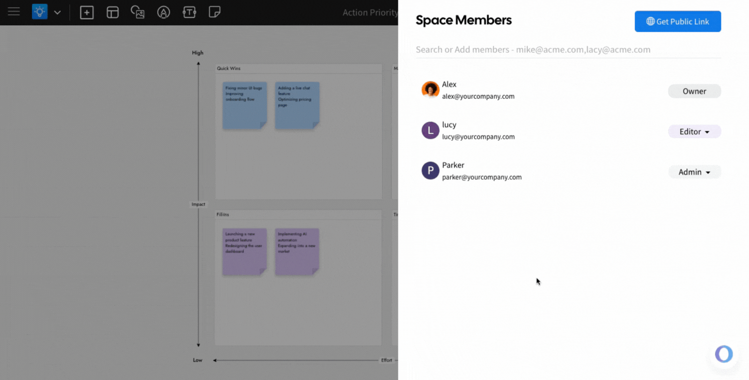Click the Owner role badge for Alex
This screenshot has height=380, width=749.
[694, 91]
